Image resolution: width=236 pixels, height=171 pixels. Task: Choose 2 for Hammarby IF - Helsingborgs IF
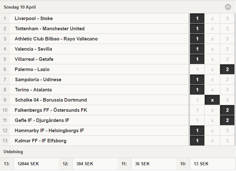pos(227,131)
